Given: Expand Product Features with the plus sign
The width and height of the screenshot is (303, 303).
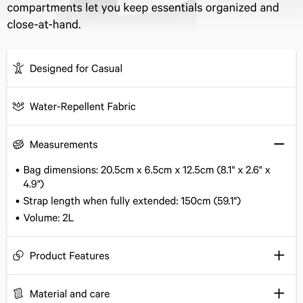Looking at the screenshot, I should point(279,255).
